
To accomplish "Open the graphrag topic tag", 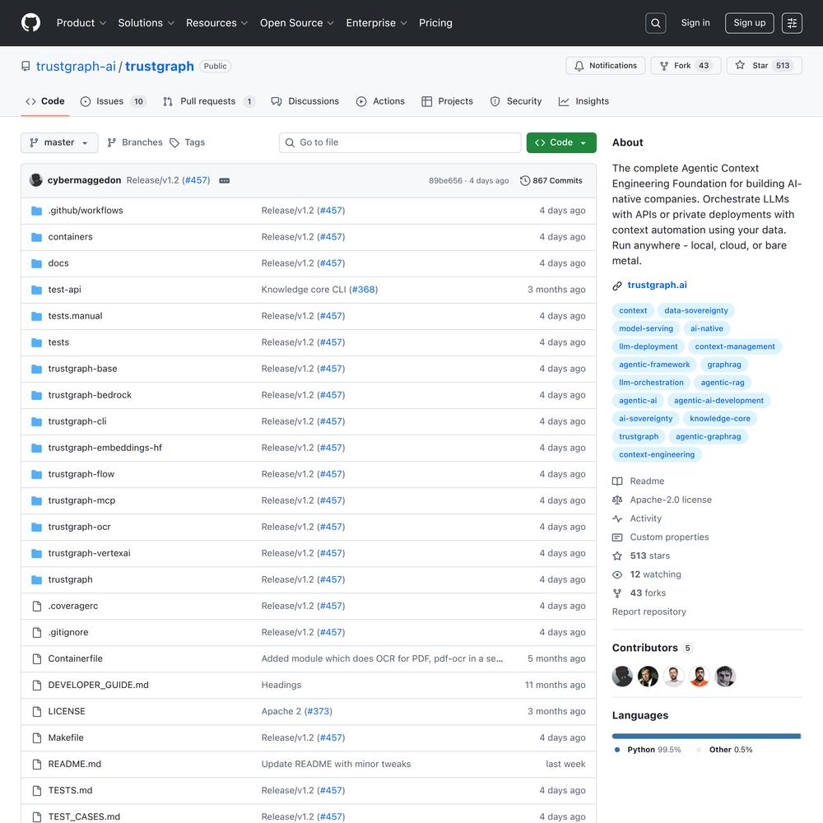I will pos(723,365).
